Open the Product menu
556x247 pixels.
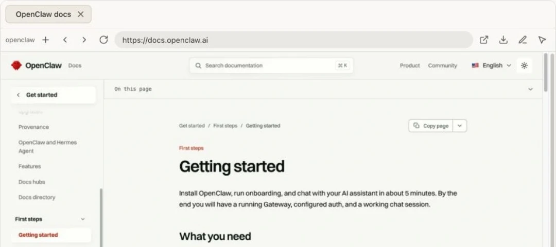(410, 65)
